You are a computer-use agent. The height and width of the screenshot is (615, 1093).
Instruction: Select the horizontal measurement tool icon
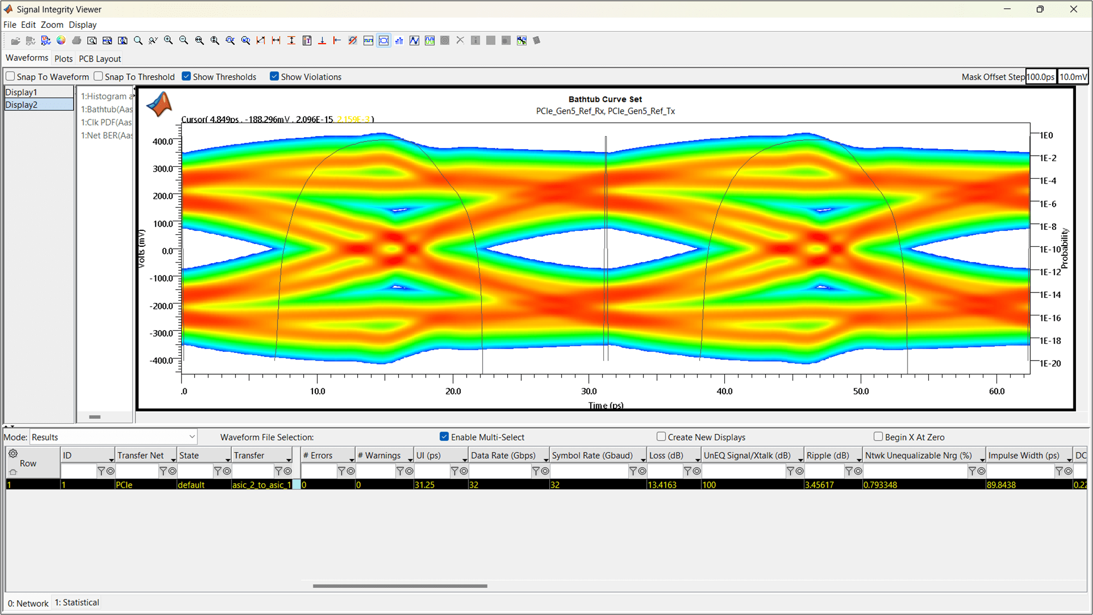pyautogui.click(x=276, y=41)
